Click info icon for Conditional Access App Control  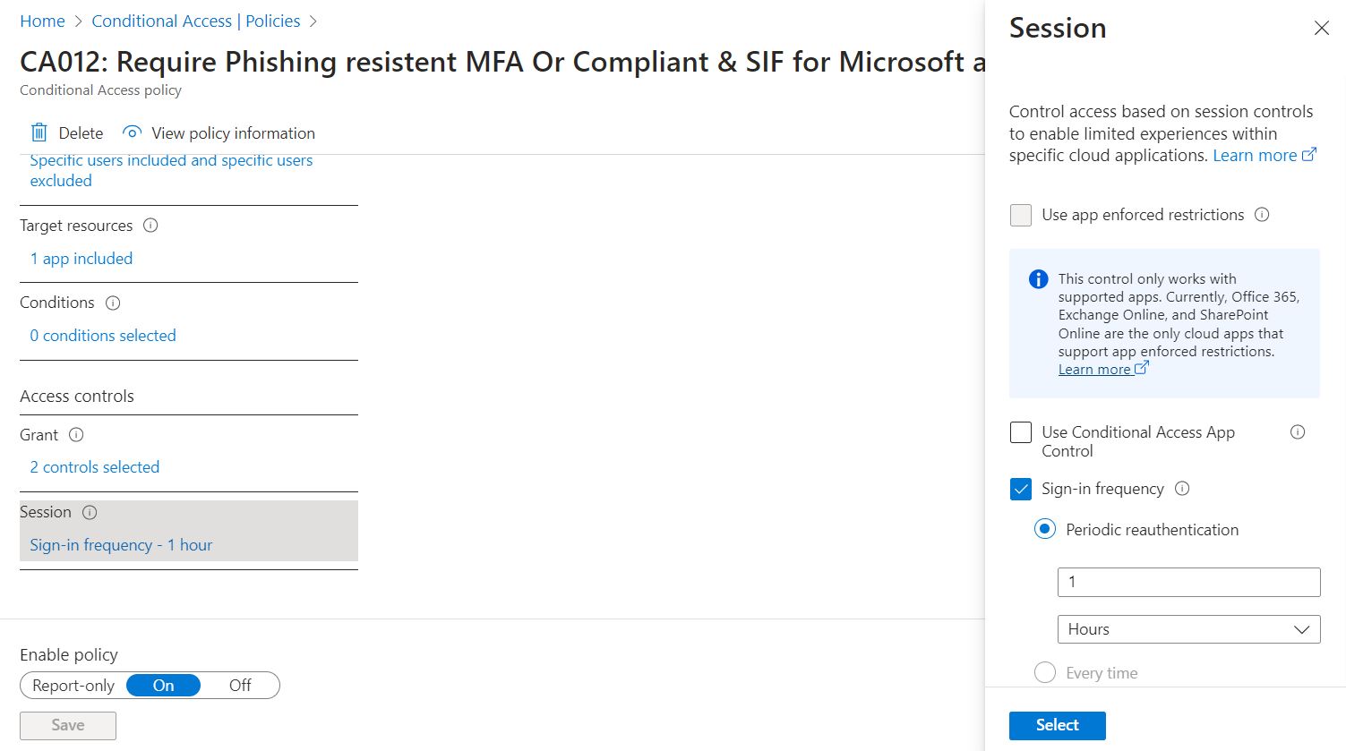[x=1297, y=432]
